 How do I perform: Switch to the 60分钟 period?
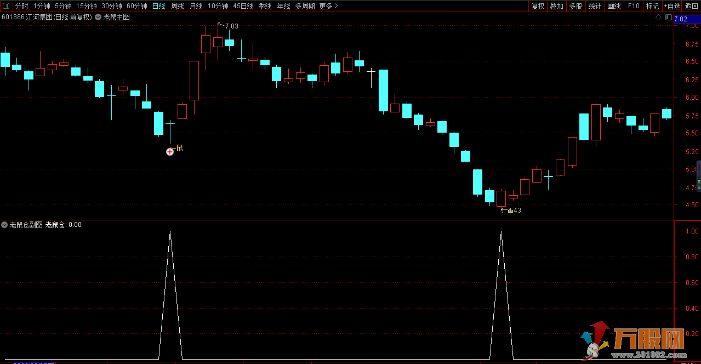[137, 6]
